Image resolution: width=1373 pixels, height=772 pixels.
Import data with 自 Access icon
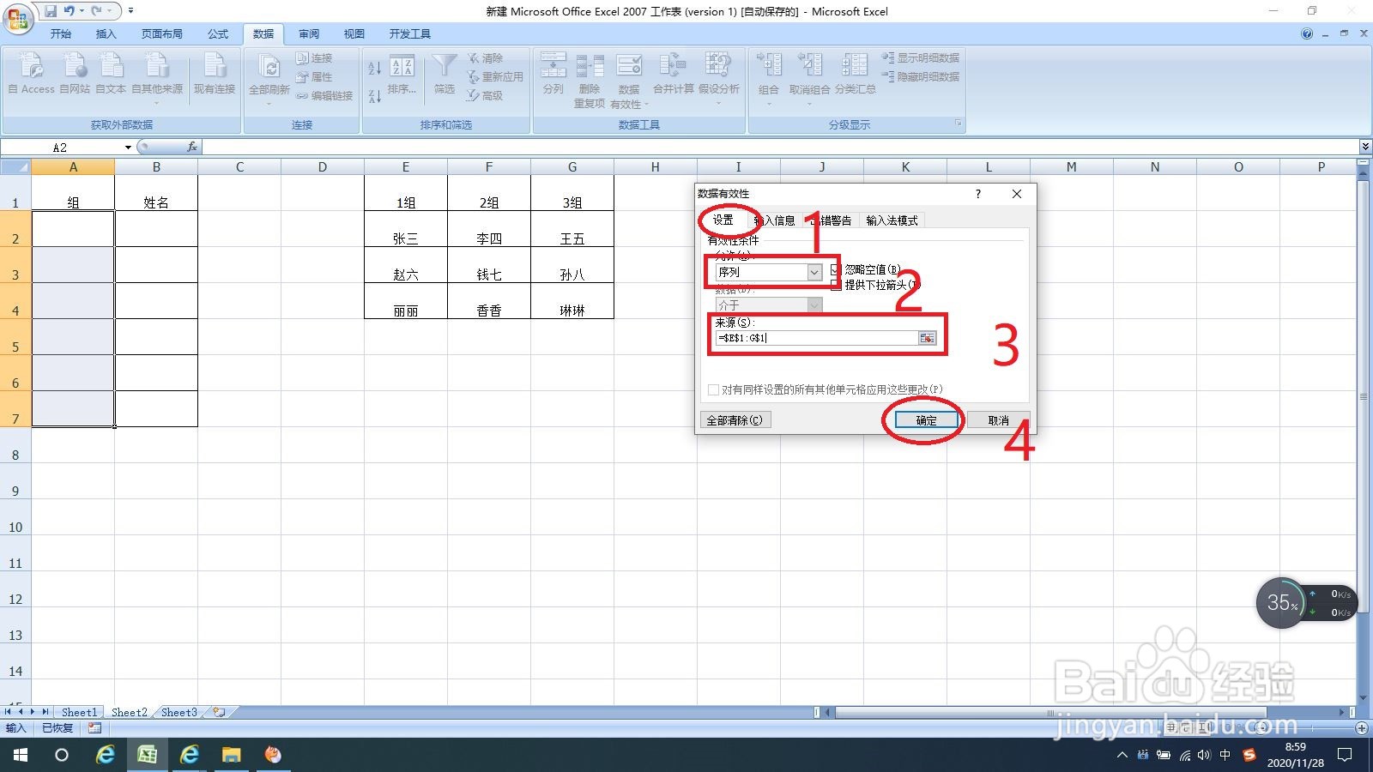(32, 73)
